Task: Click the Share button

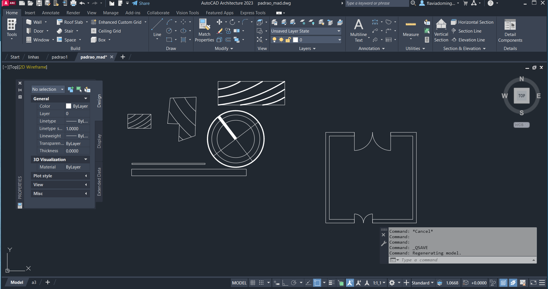Action: tap(141, 3)
